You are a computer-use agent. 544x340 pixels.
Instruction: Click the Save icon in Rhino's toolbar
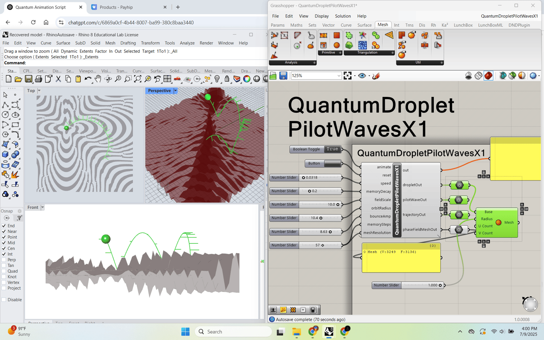(28, 79)
